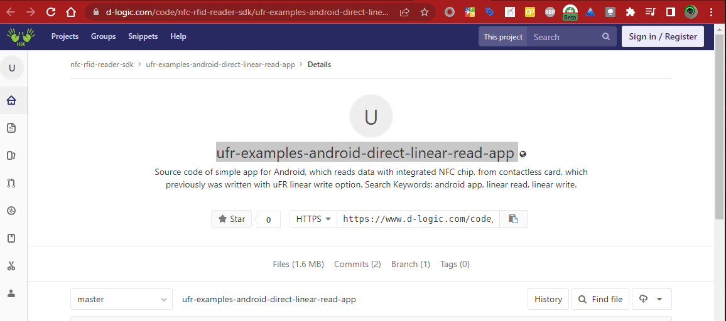Click the browser address bar URL
This screenshot has width=726, height=321.
pos(247,12)
